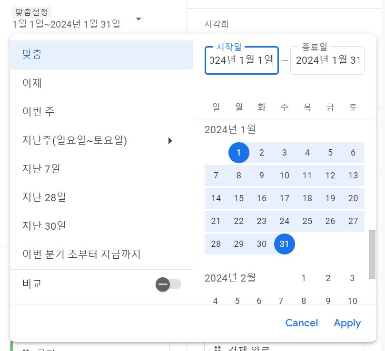Viewport: 385px width, 351px height.
Task: Open the 맞춤설정 date range dropdown
Action: tap(138, 18)
